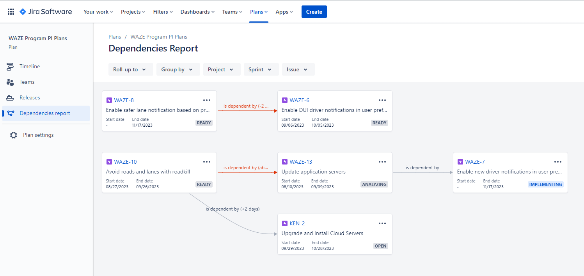Open the more menu on WAZE-6 card
This screenshot has height=276, width=584.
click(x=382, y=100)
